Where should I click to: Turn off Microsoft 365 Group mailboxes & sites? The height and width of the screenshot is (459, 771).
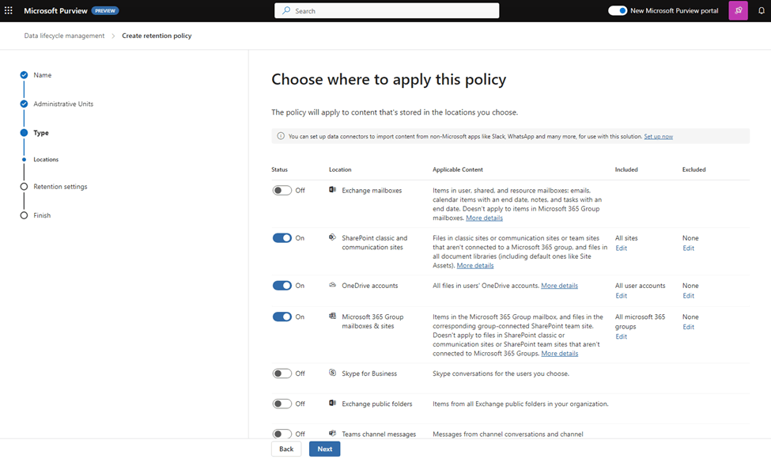coord(282,317)
